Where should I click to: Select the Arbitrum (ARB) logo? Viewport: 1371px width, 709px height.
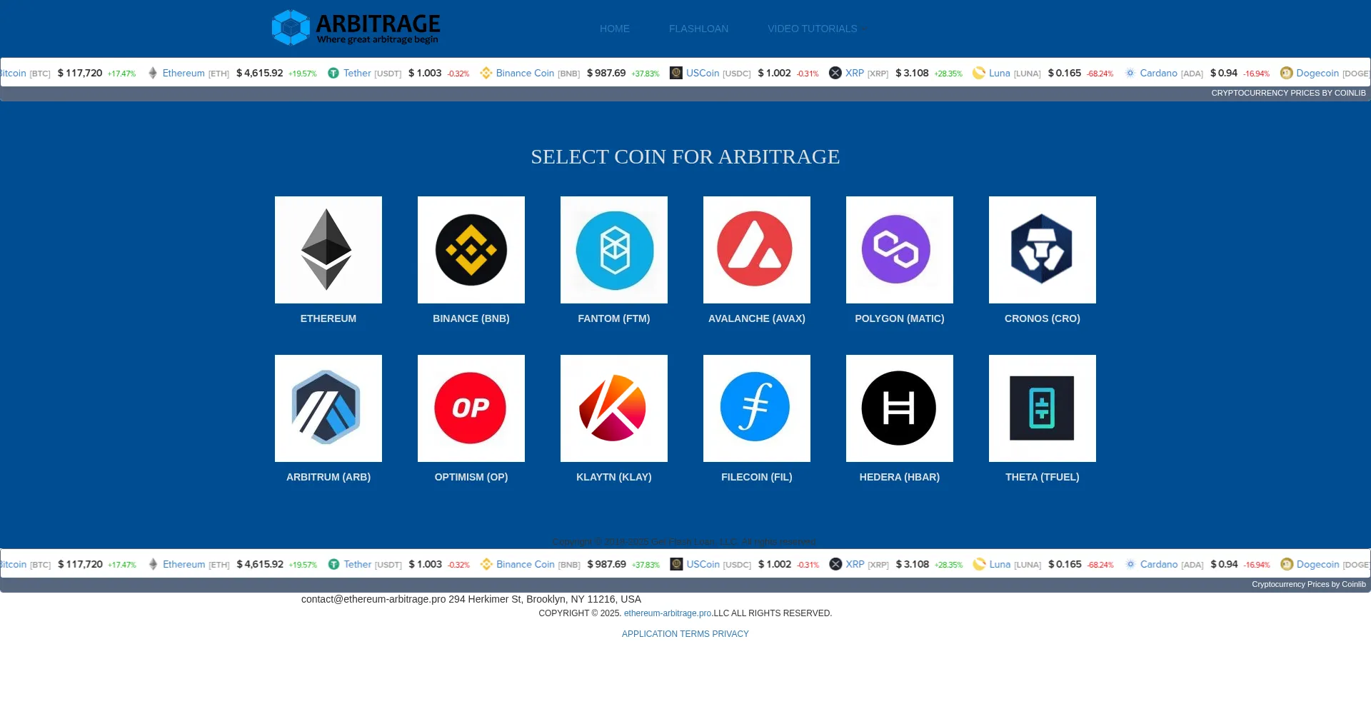328,408
